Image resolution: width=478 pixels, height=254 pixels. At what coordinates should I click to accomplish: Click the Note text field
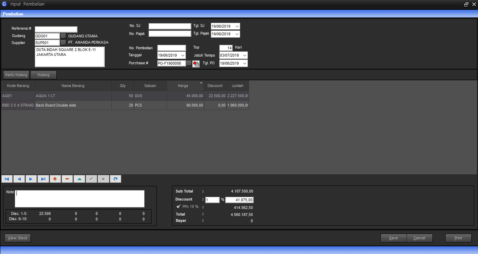coord(80,199)
